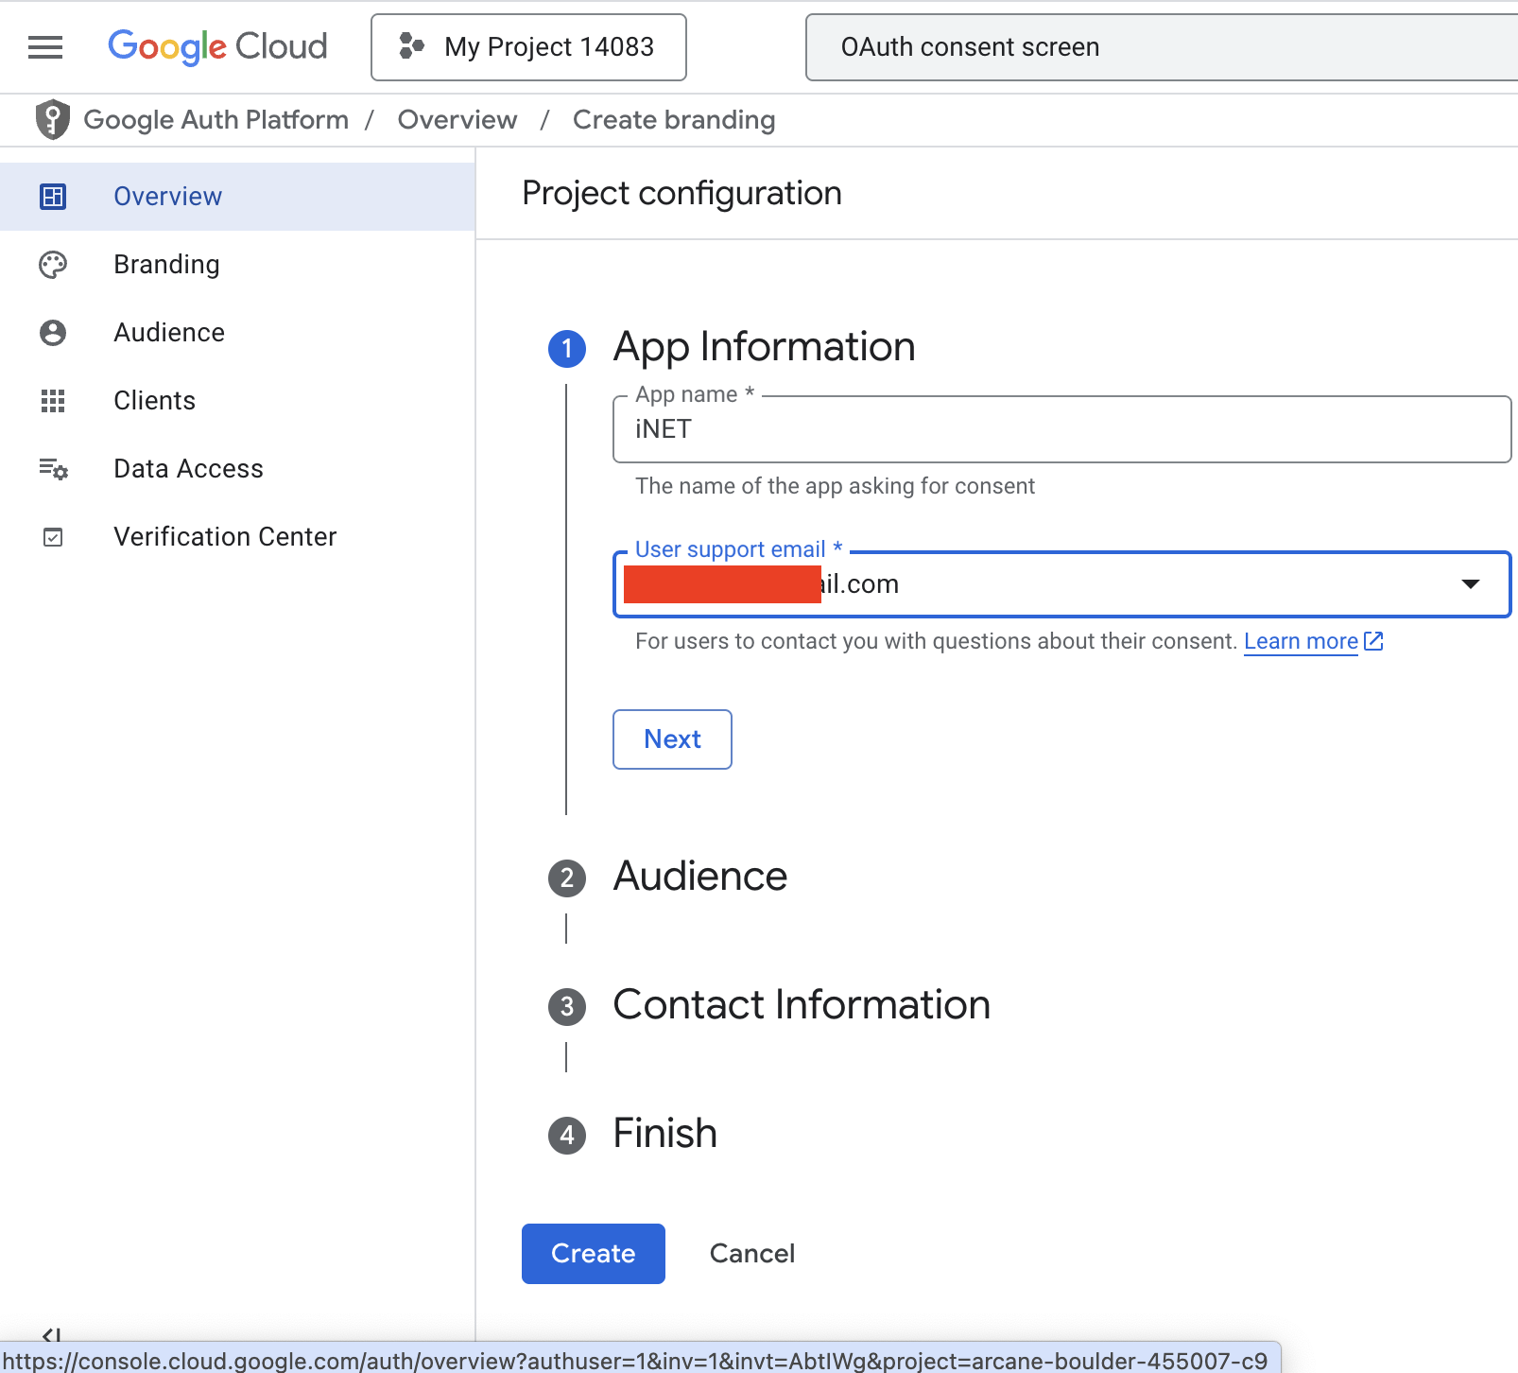
Task: Cancel the project configuration
Action: click(x=752, y=1254)
